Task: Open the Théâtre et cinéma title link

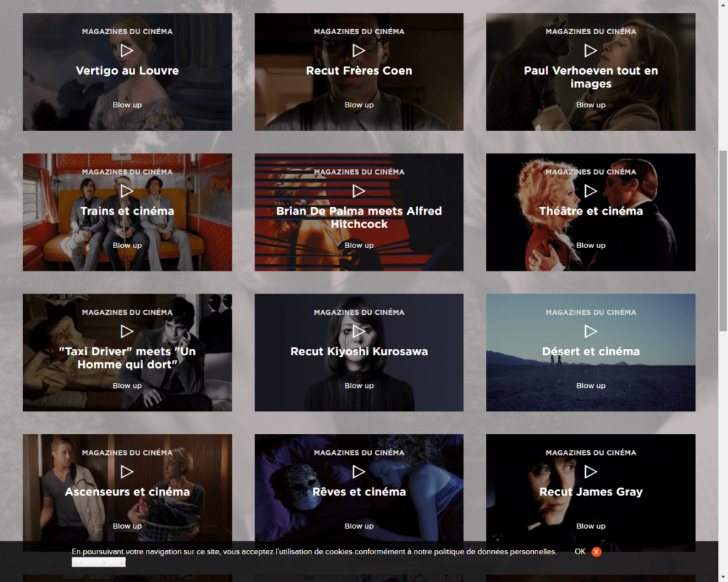Action: click(591, 211)
